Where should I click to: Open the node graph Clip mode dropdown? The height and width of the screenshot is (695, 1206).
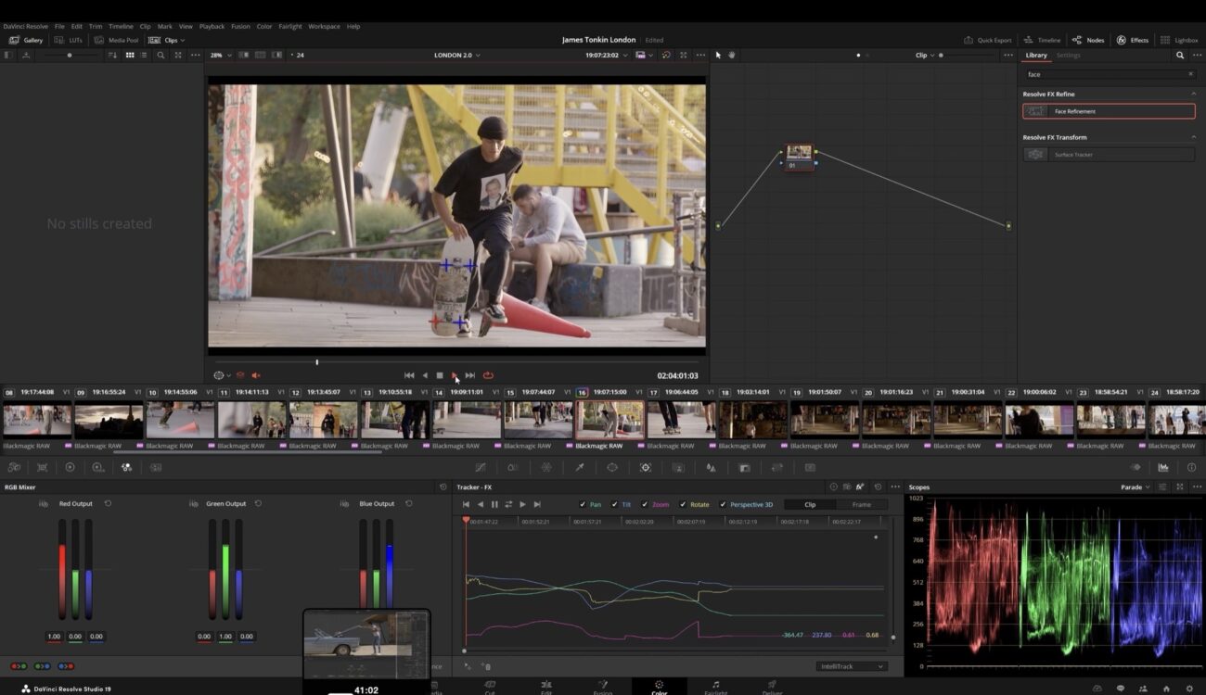[x=925, y=56]
